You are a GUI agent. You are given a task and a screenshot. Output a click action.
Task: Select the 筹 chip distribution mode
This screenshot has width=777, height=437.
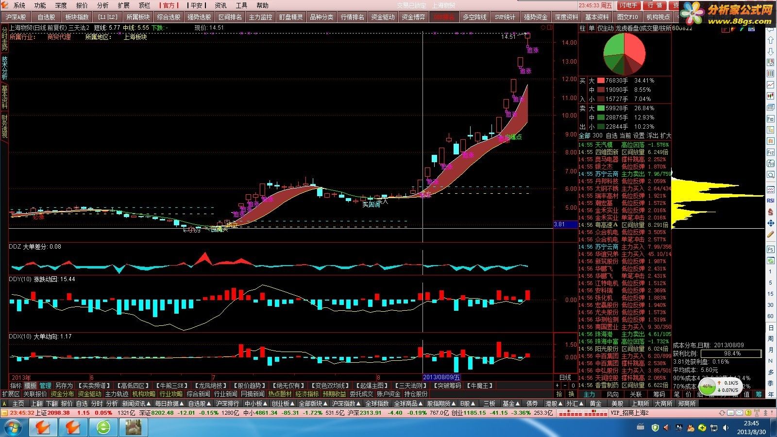point(758,394)
